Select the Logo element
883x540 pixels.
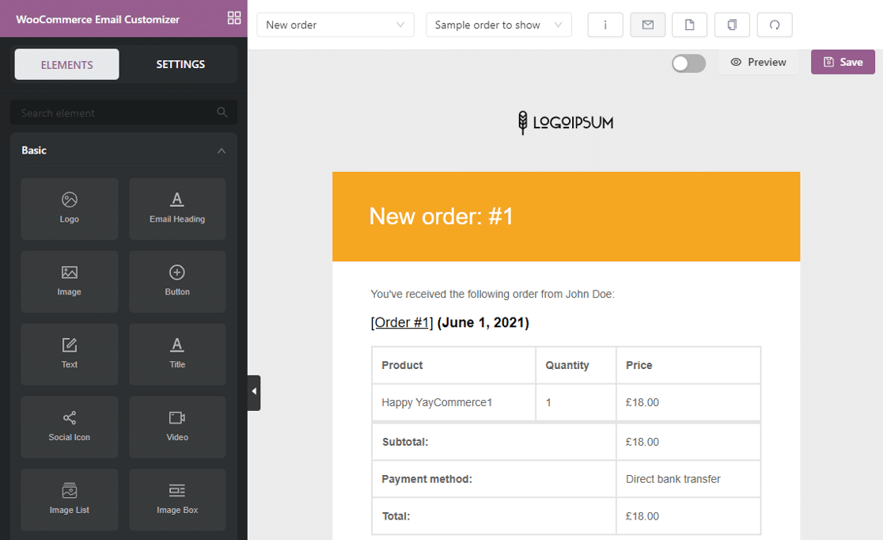pos(69,208)
